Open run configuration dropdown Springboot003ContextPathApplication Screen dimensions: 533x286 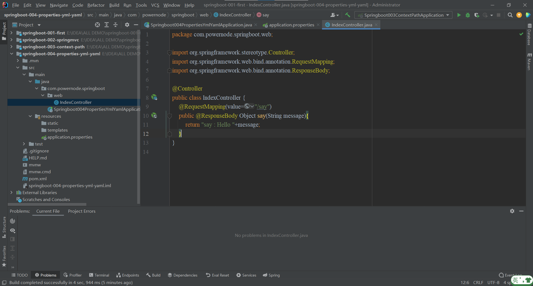404,15
